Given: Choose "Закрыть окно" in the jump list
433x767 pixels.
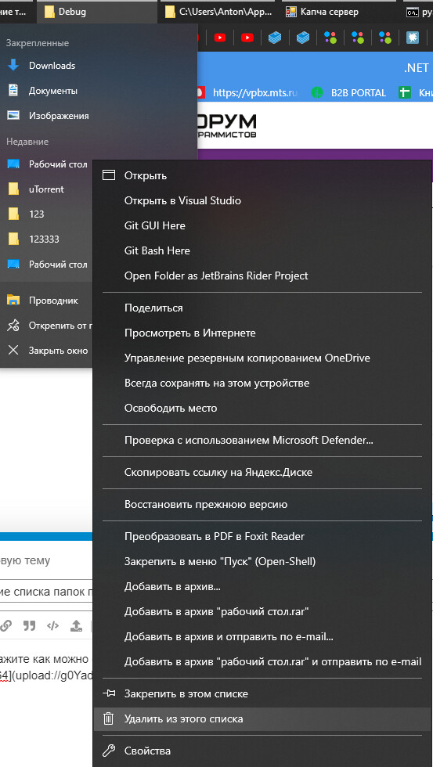Looking at the screenshot, I should [x=46, y=351].
